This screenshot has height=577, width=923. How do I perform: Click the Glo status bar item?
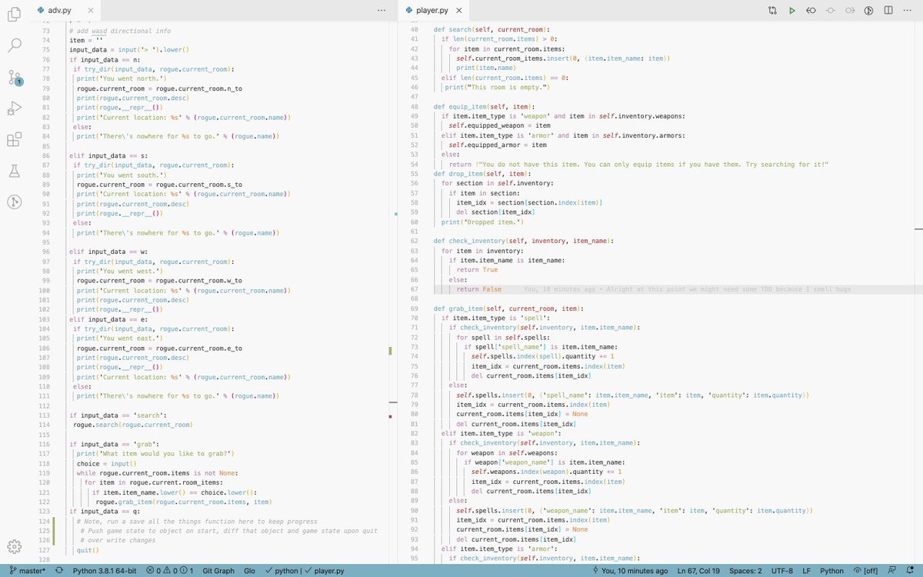pyautogui.click(x=249, y=571)
